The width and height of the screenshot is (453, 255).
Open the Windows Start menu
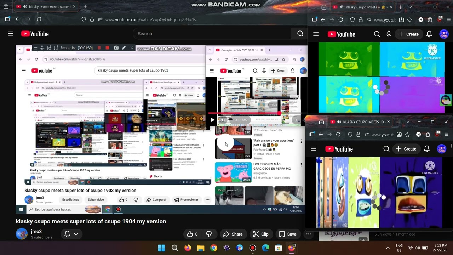coord(161,248)
